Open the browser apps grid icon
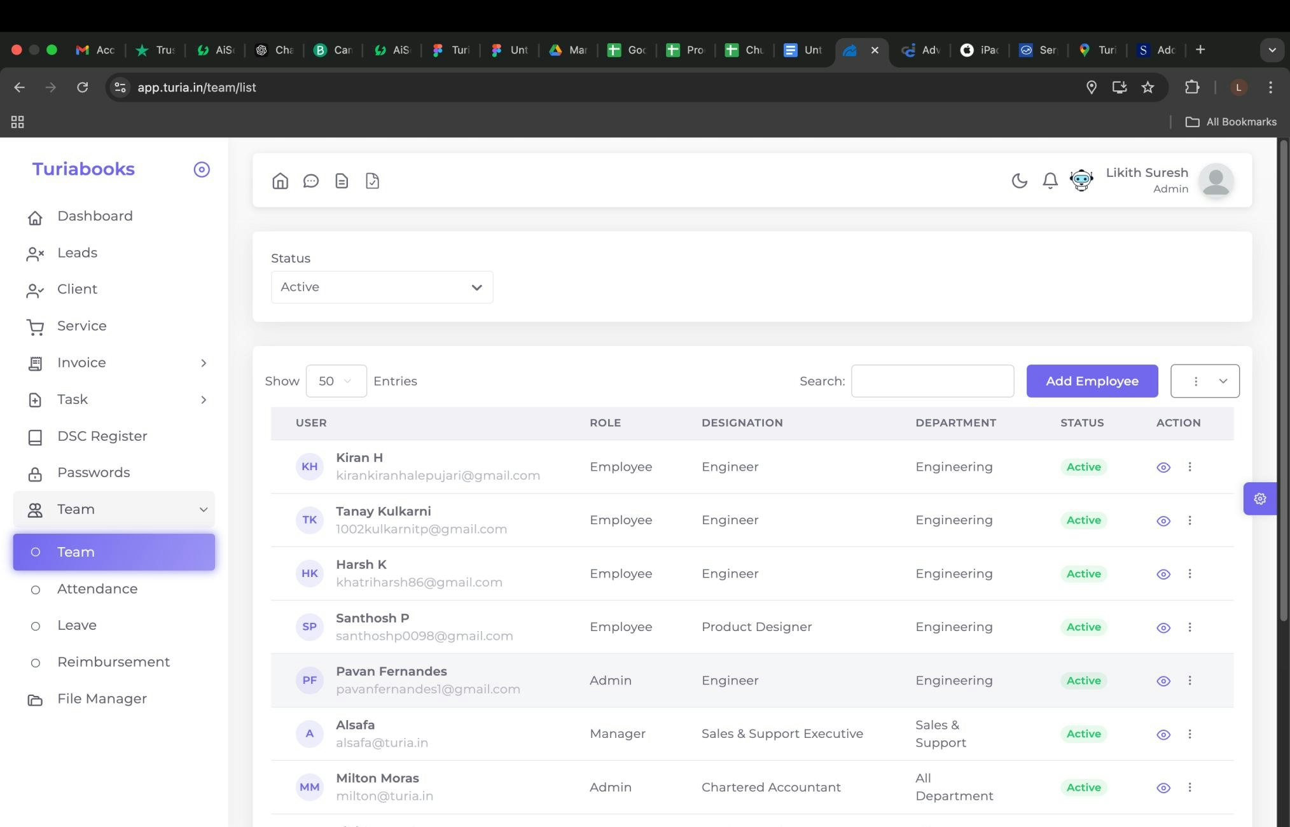 [17, 122]
